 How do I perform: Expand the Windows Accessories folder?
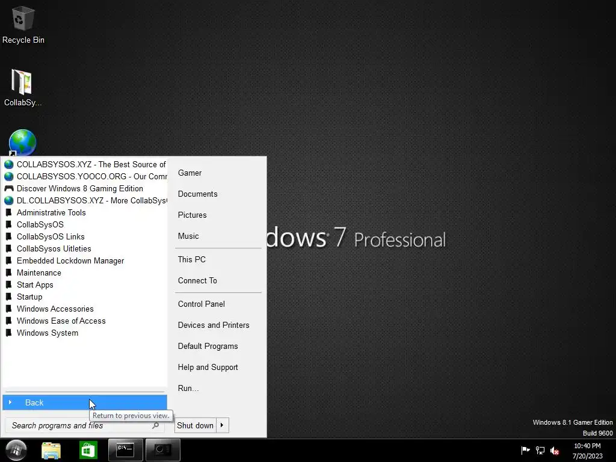coord(85,309)
